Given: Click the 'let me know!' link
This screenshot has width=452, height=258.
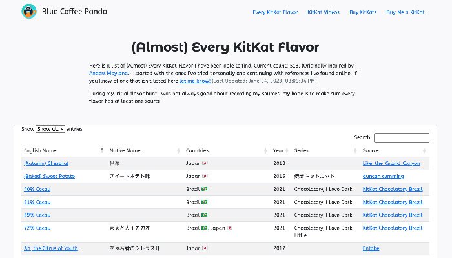Looking at the screenshot, I should tap(195, 81).
